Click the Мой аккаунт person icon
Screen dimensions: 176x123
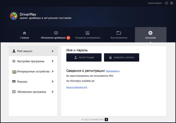[x=14, y=51]
